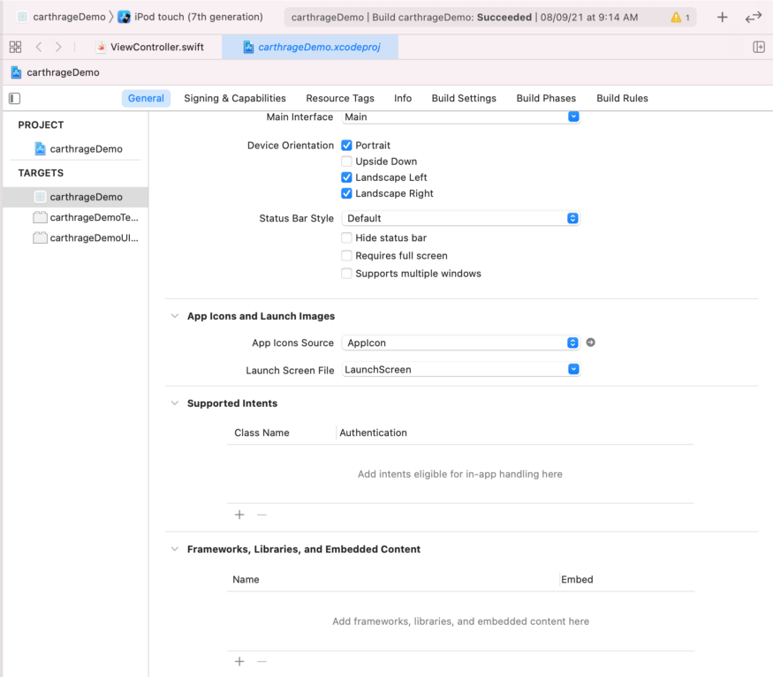The width and height of the screenshot is (773, 677).
Task: Open the App Icons Source dropdown
Action: pyautogui.click(x=460, y=343)
